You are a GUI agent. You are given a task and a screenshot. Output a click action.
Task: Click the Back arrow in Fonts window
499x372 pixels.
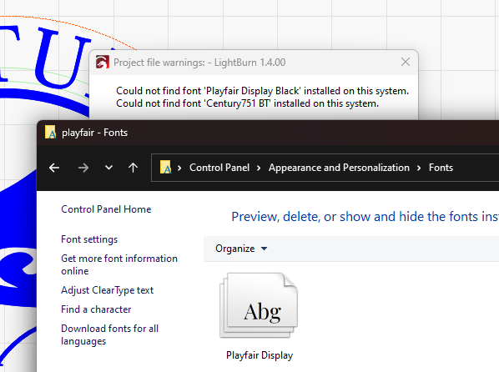[54, 168]
